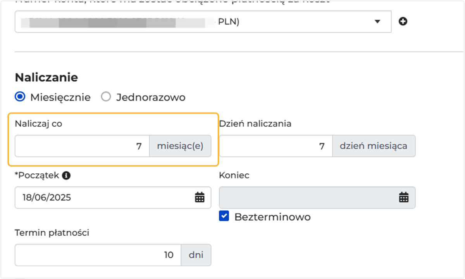Image resolution: width=465 pixels, height=279 pixels.
Task: Click the info icon next to Początek
Action: pos(66,176)
